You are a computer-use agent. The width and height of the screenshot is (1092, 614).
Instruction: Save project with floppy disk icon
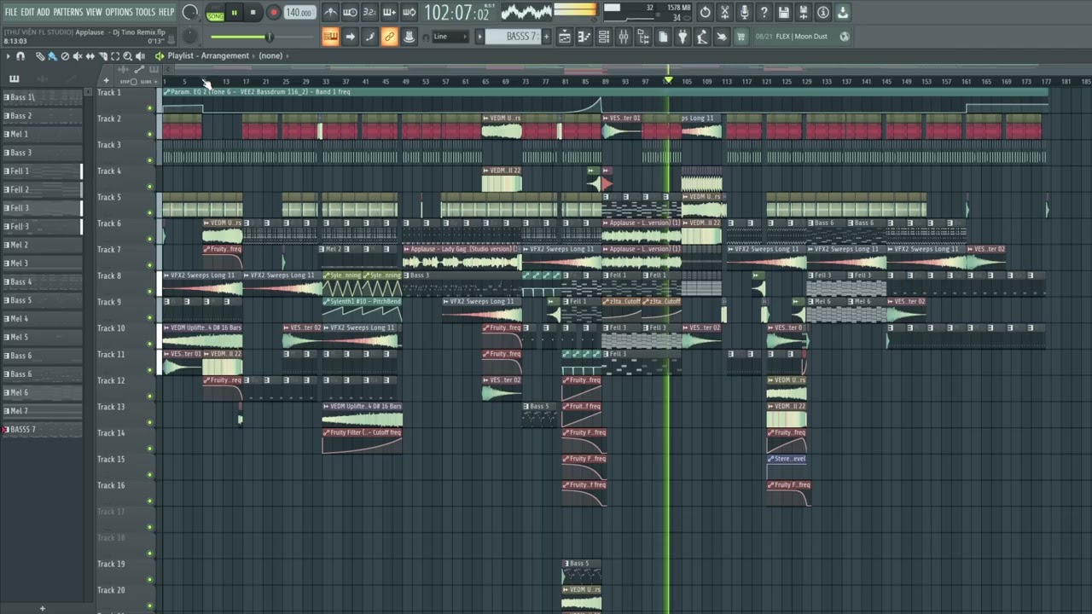coord(783,12)
